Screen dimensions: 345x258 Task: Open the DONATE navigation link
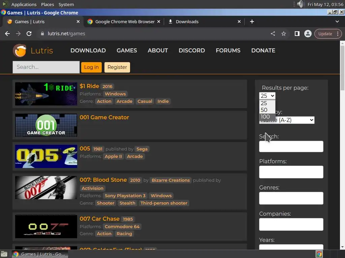pyautogui.click(x=263, y=50)
